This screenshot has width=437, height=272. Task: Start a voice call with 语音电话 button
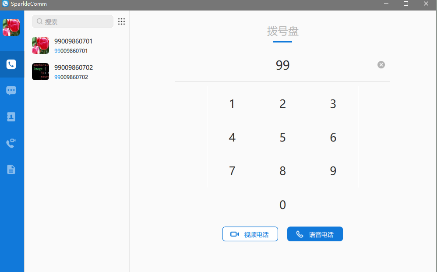[315, 234]
